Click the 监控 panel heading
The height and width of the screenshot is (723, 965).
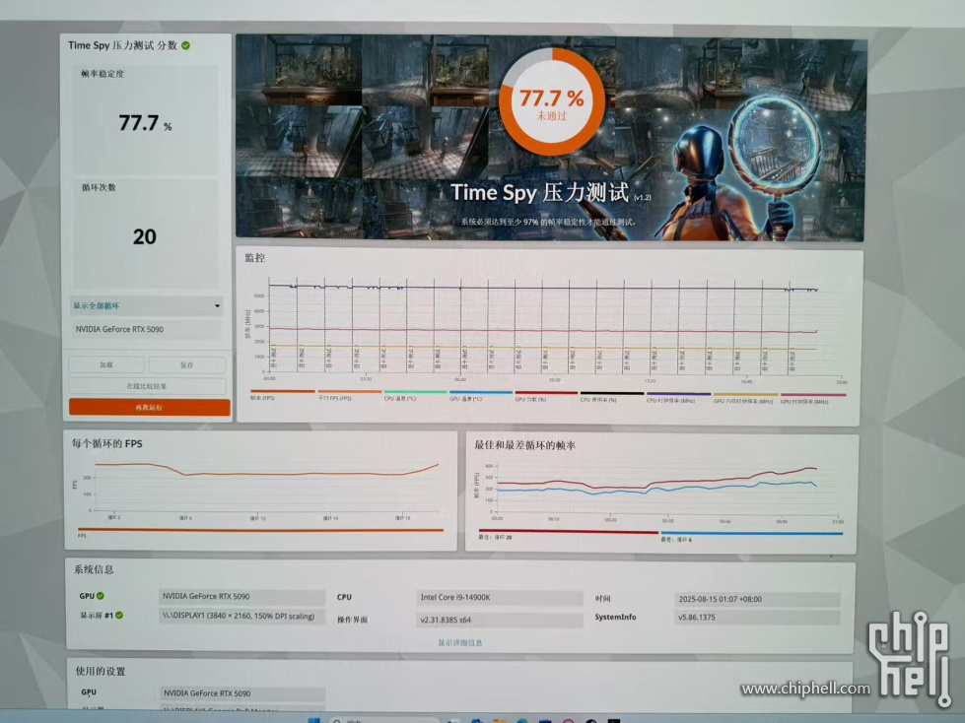click(254, 258)
